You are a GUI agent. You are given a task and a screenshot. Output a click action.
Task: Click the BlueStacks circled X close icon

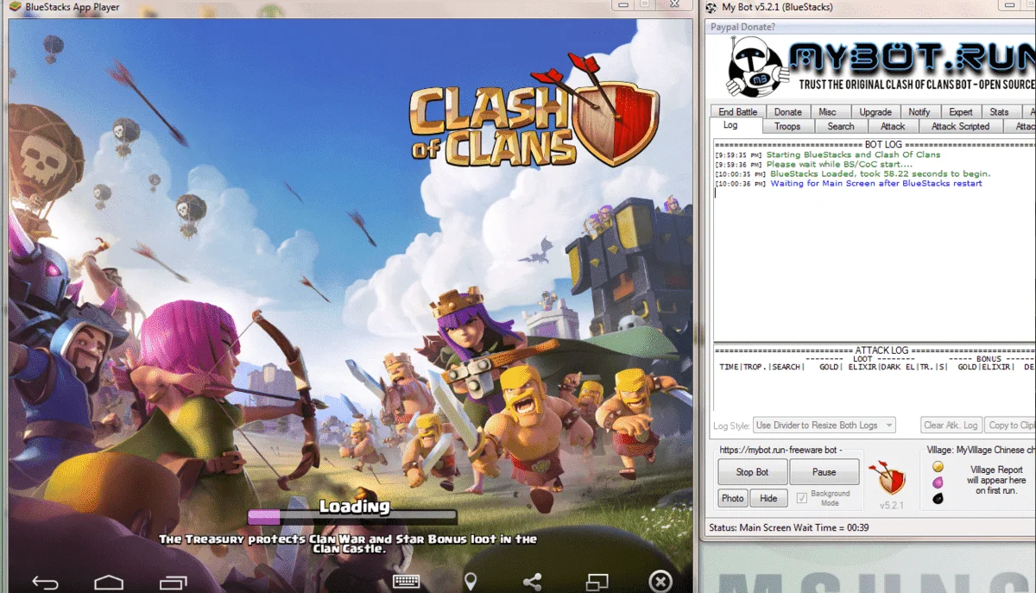pyautogui.click(x=660, y=581)
